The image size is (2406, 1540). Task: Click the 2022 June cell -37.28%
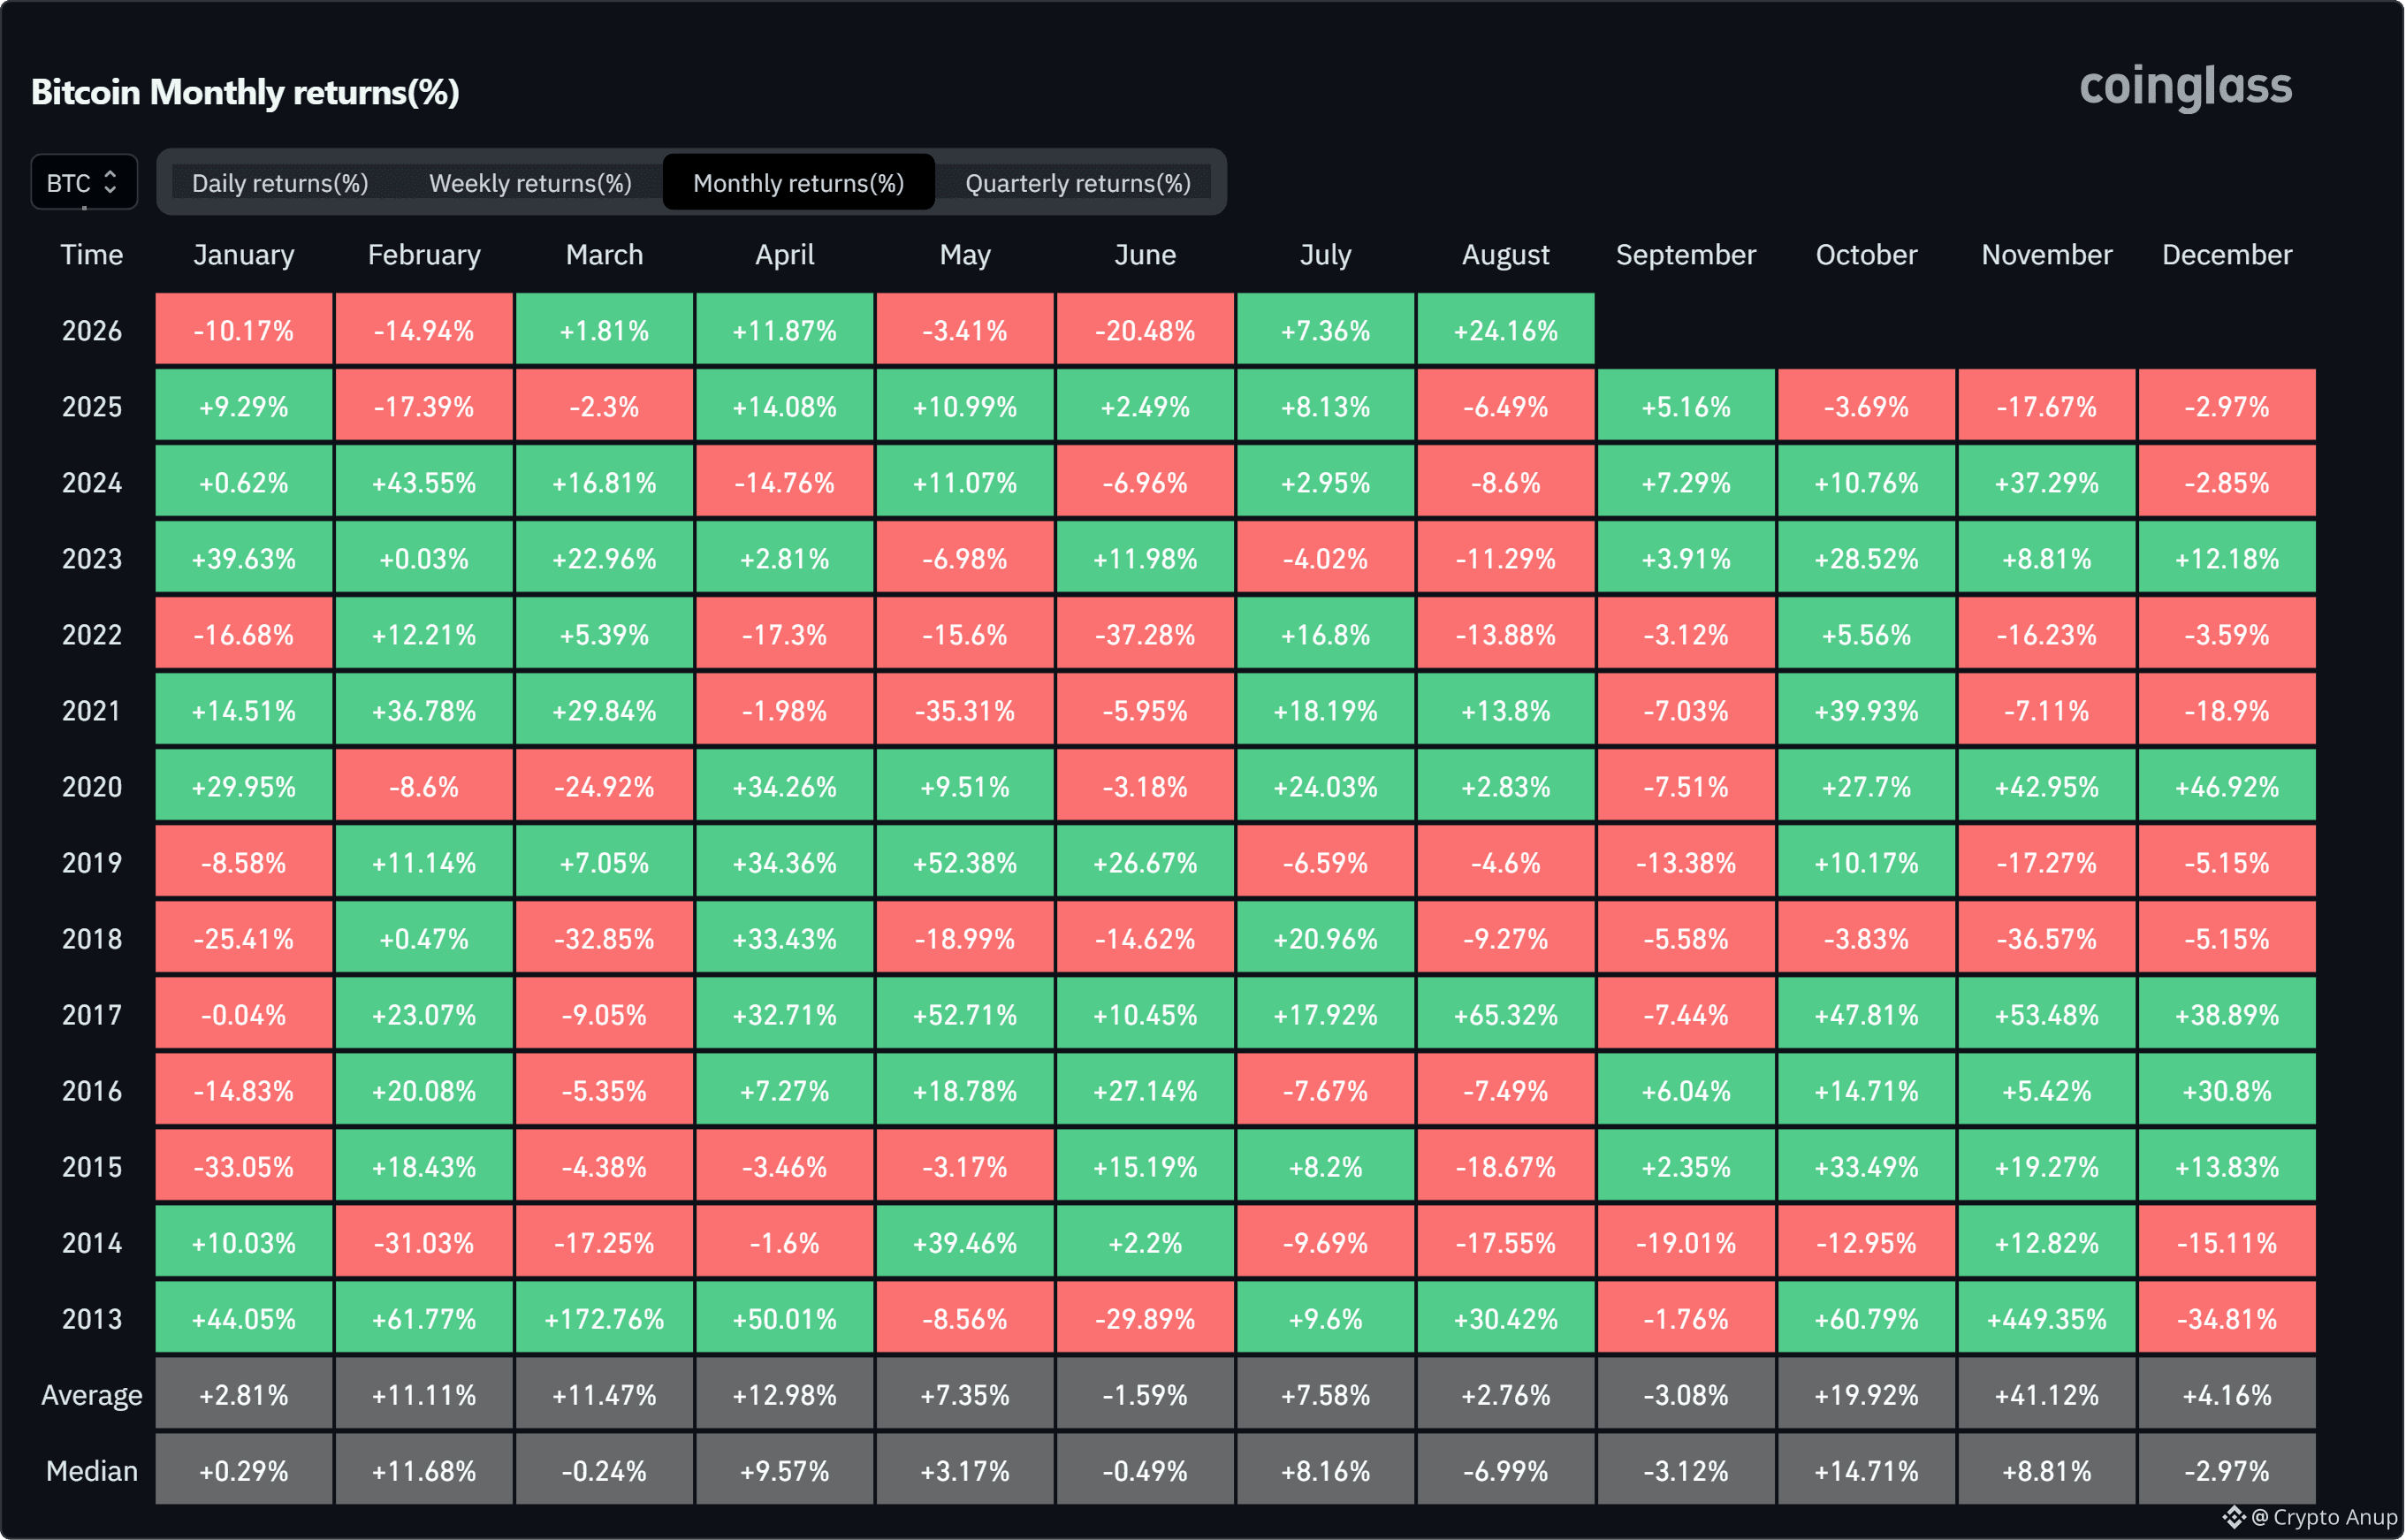tap(1146, 633)
